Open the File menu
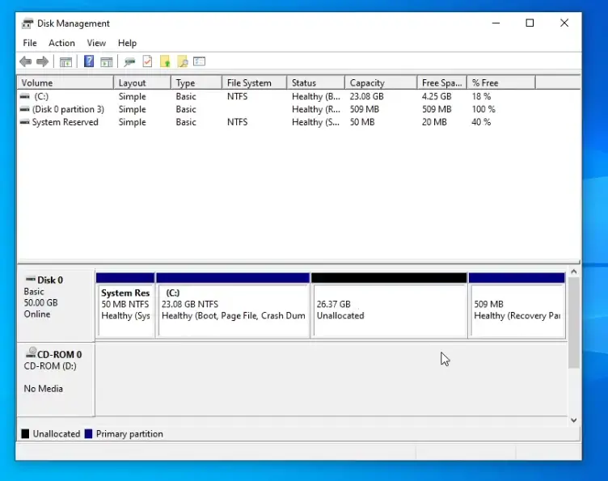This screenshot has height=481, width=608. point(30,43)
